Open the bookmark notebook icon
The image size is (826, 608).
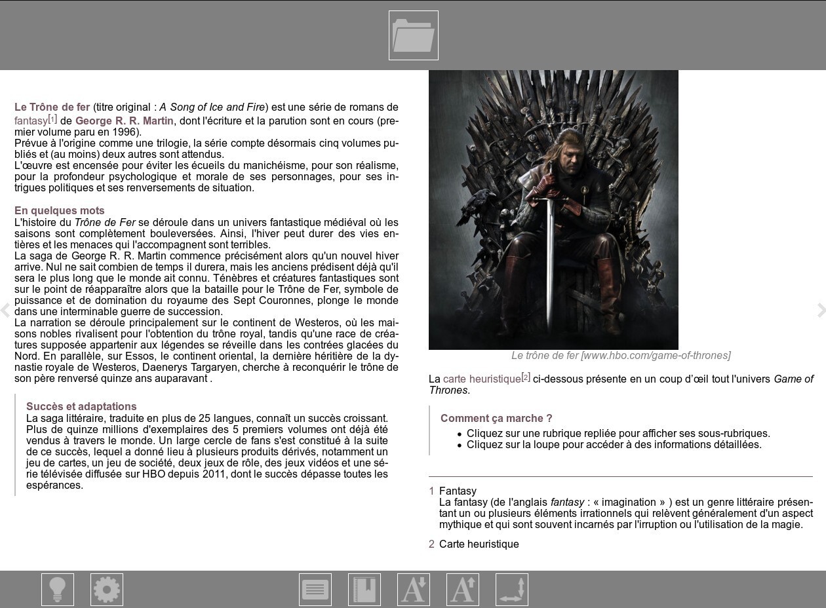pos(364,590)
